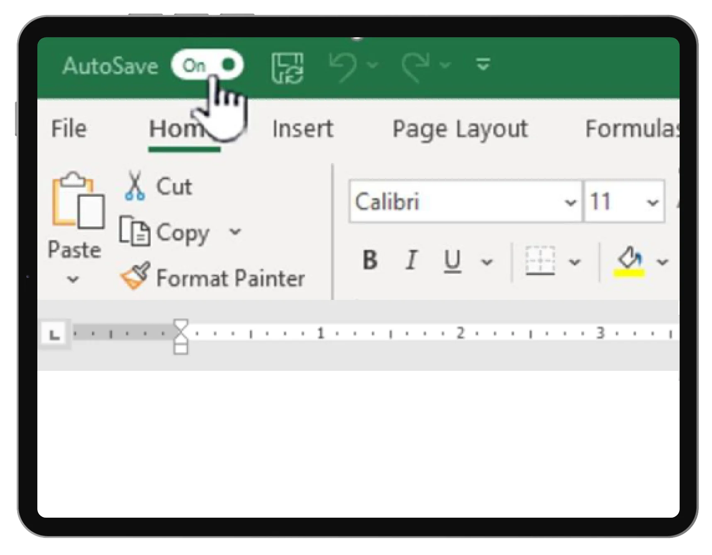Expand the Paste options arrow
The width and height of the screenshot is (712, 555).
[73, 279]
